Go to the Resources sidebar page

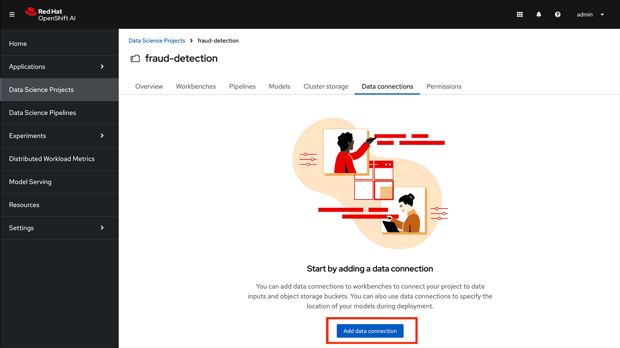pos(24,205)
